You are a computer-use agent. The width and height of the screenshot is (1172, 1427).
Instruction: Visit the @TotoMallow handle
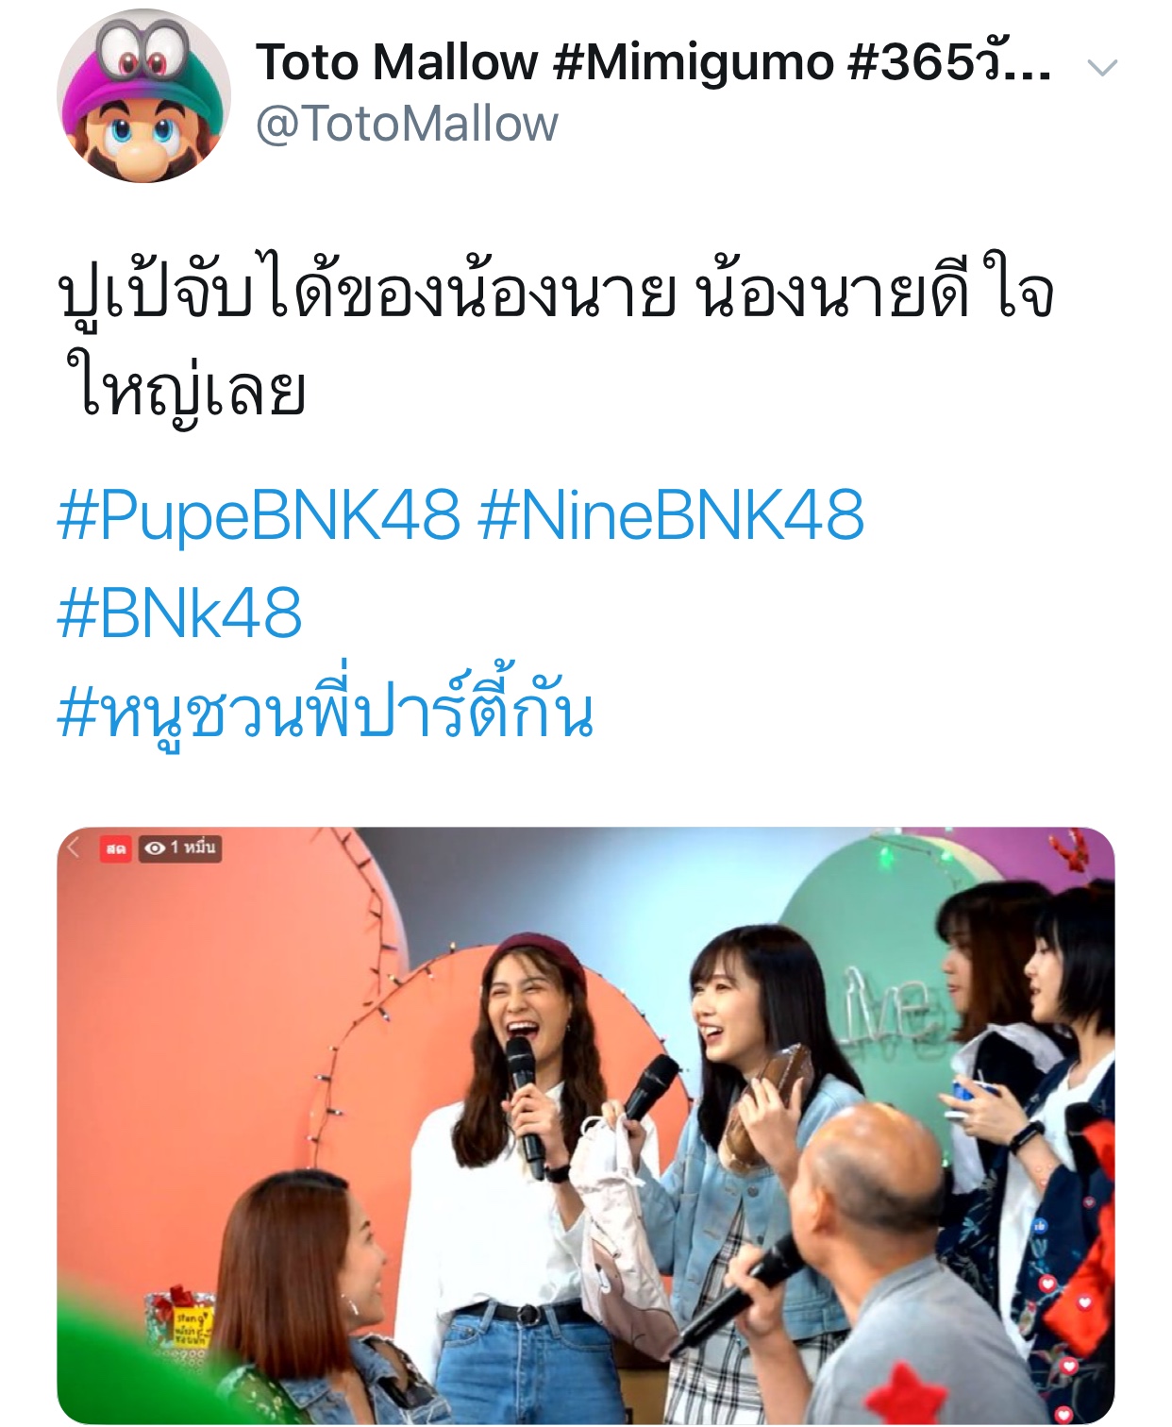(407, 124)
